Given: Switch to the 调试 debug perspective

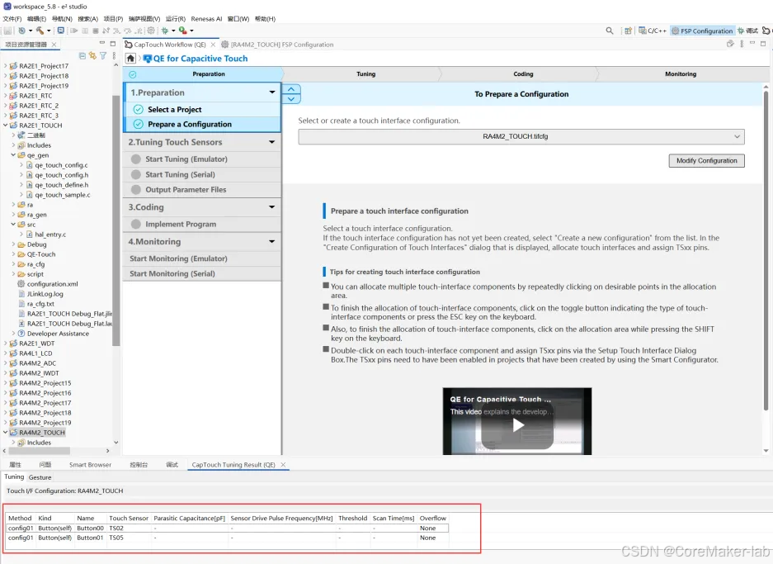Looking at the screenshot, I should coord(748,31).
